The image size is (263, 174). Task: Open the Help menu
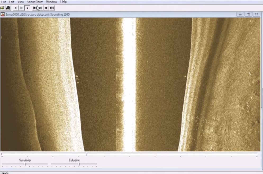point(64,2)
